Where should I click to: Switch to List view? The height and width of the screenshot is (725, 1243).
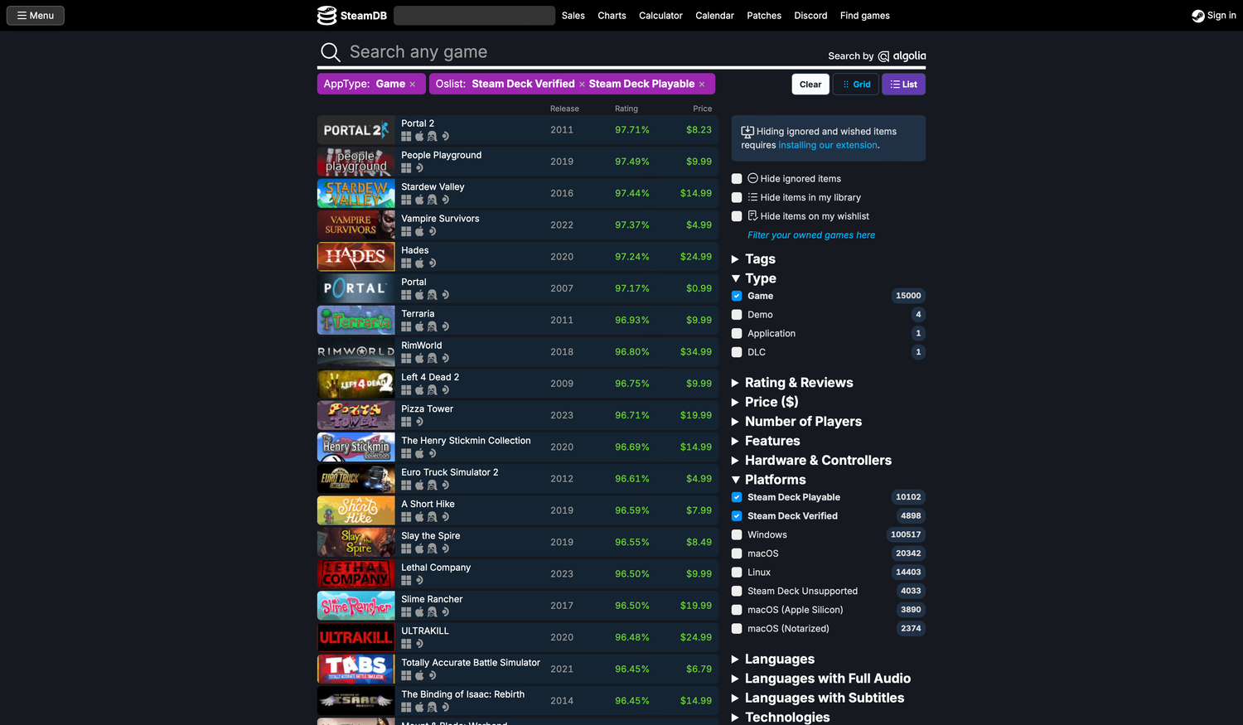coord(904,85)
